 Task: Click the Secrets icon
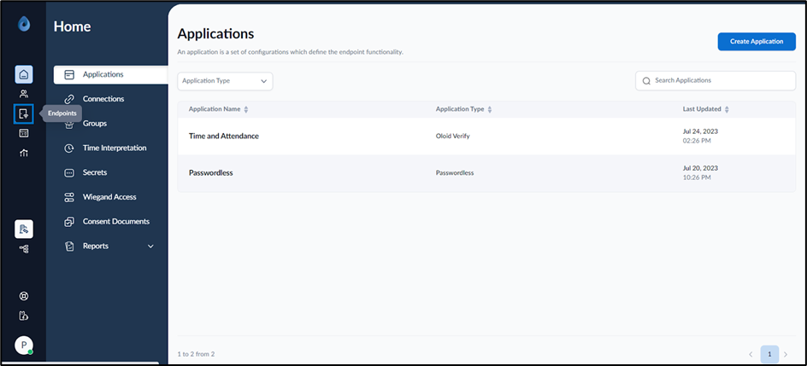69,173
